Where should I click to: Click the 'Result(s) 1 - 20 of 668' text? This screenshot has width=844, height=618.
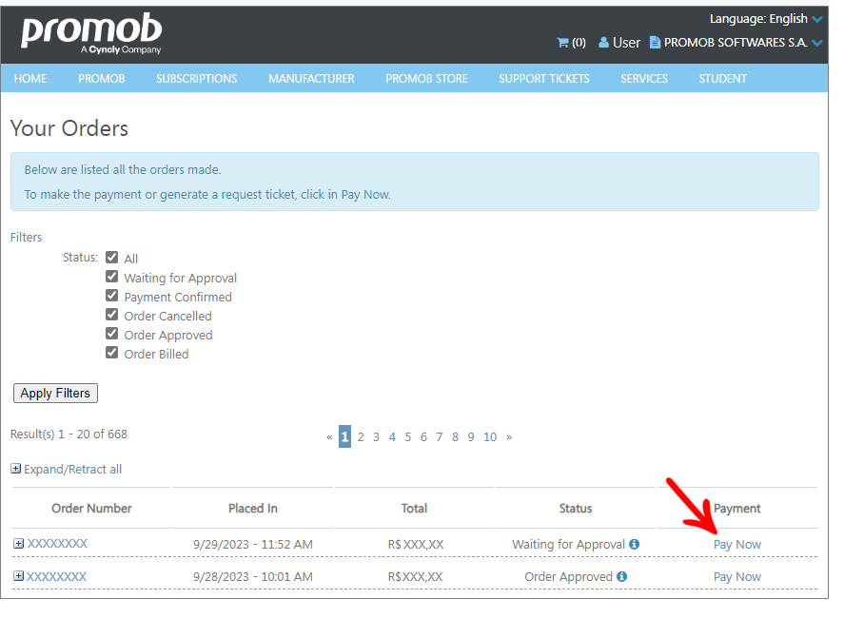click(x=69, y=435)
